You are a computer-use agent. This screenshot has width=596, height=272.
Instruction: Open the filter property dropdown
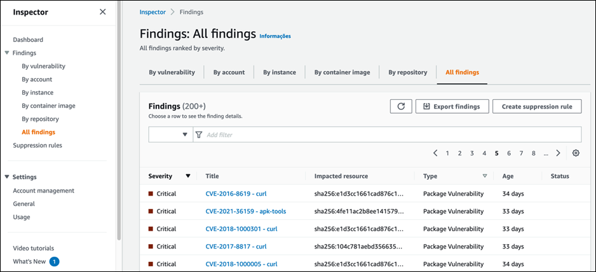170,135
